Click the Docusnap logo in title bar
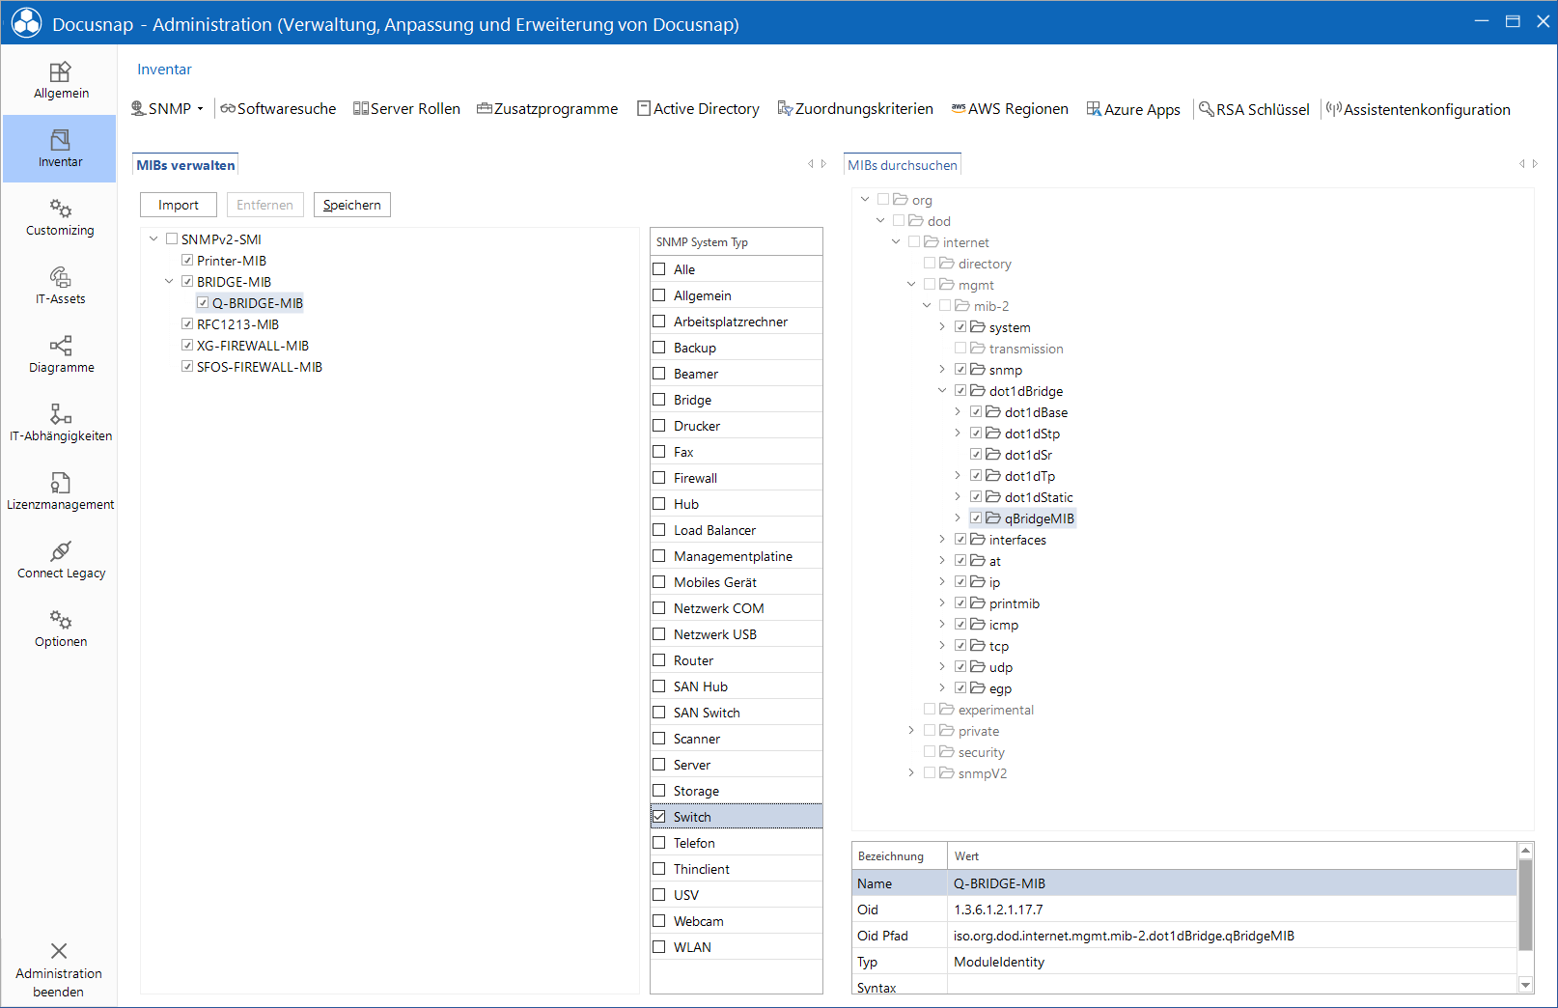 (26, 23)
